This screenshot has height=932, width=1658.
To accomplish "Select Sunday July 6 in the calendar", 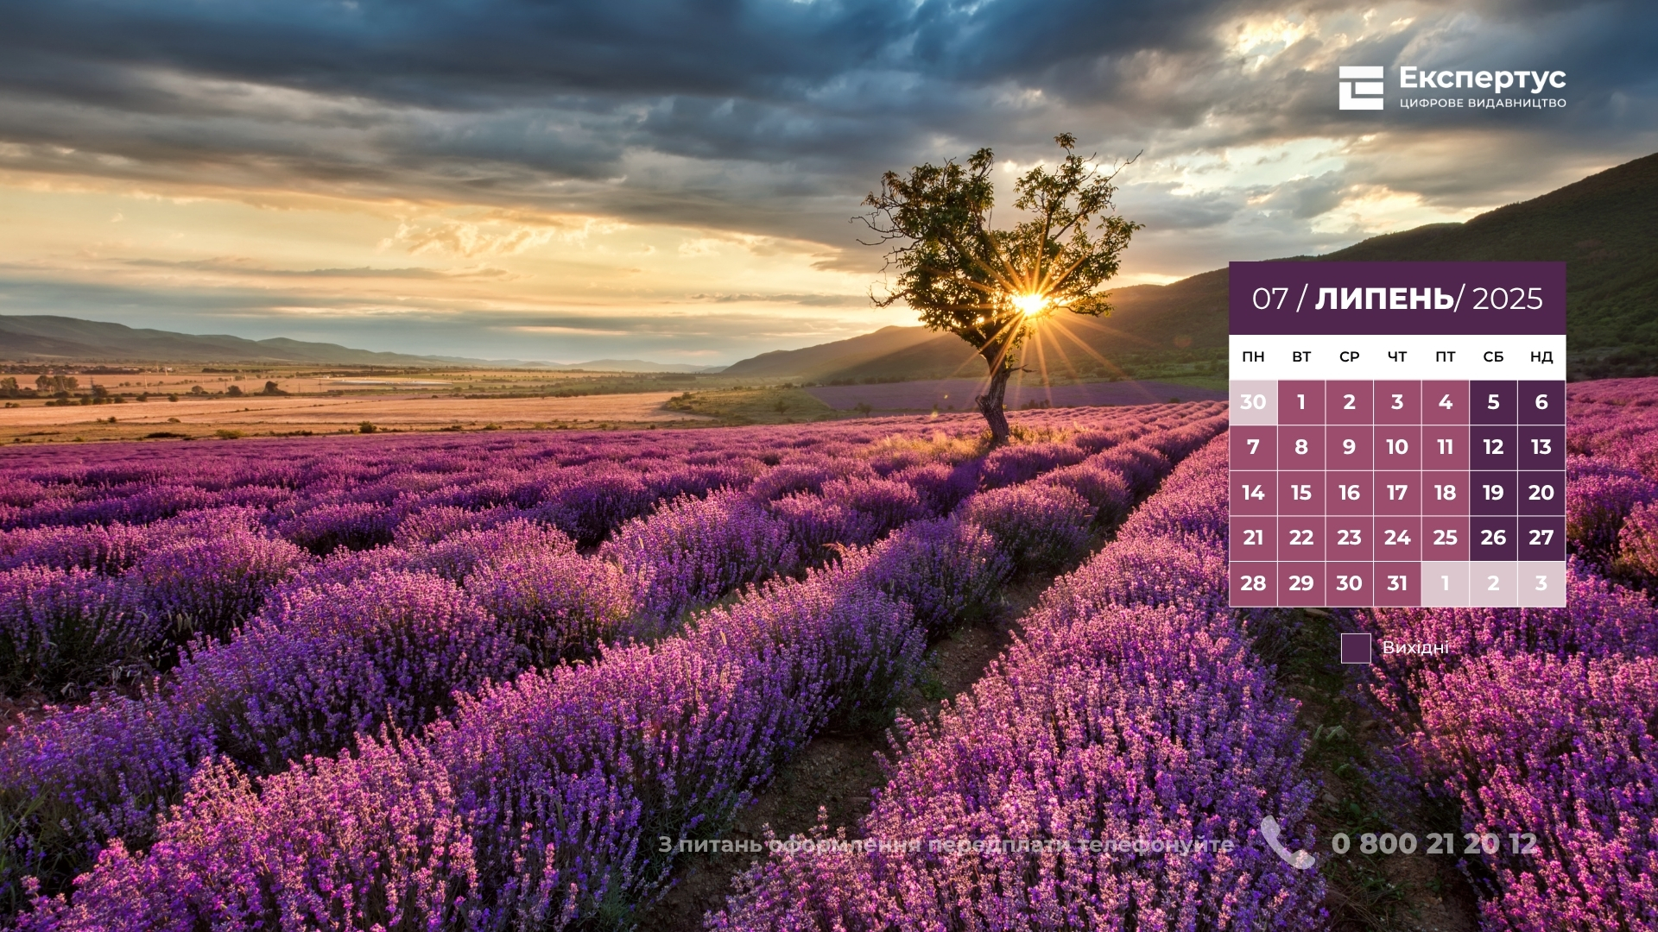I will pos(1541,402).
